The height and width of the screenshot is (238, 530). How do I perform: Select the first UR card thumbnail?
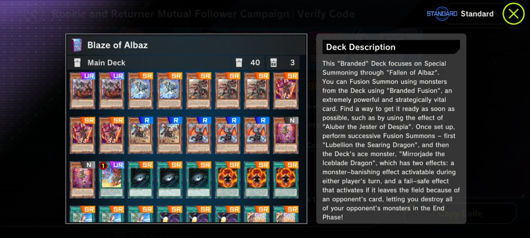83,91
